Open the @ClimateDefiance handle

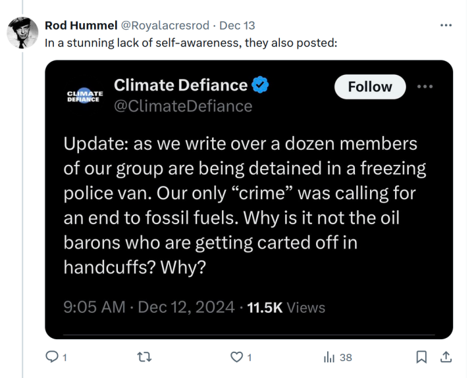coord(183,106)
